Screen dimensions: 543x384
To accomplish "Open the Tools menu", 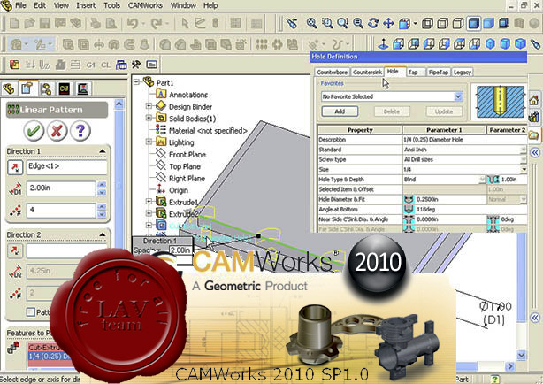I will coord(111,5).
